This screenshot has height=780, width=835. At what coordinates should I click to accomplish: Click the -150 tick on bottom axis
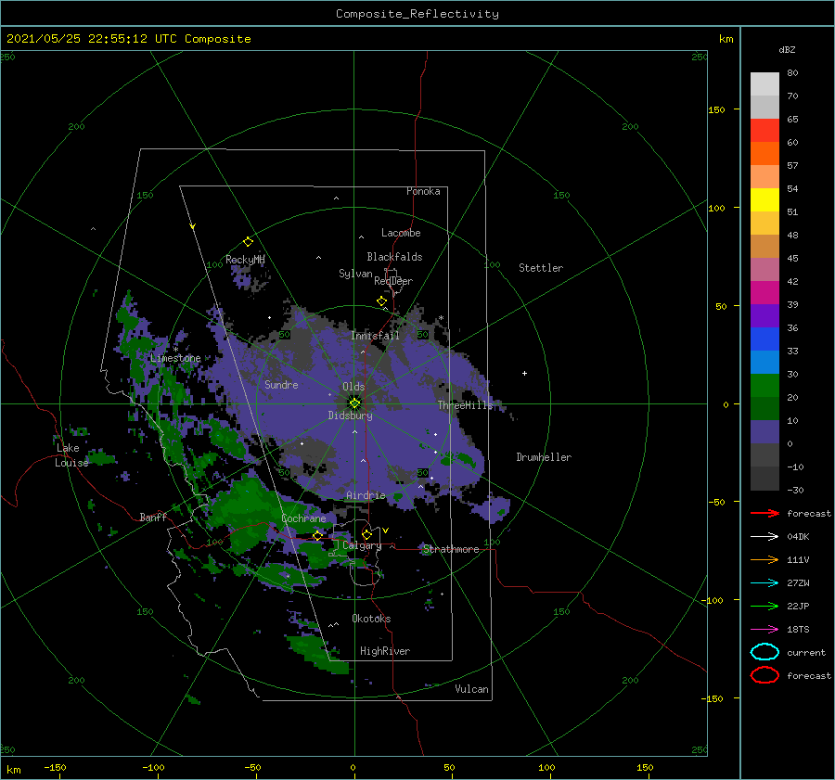[x=55, y=767]
